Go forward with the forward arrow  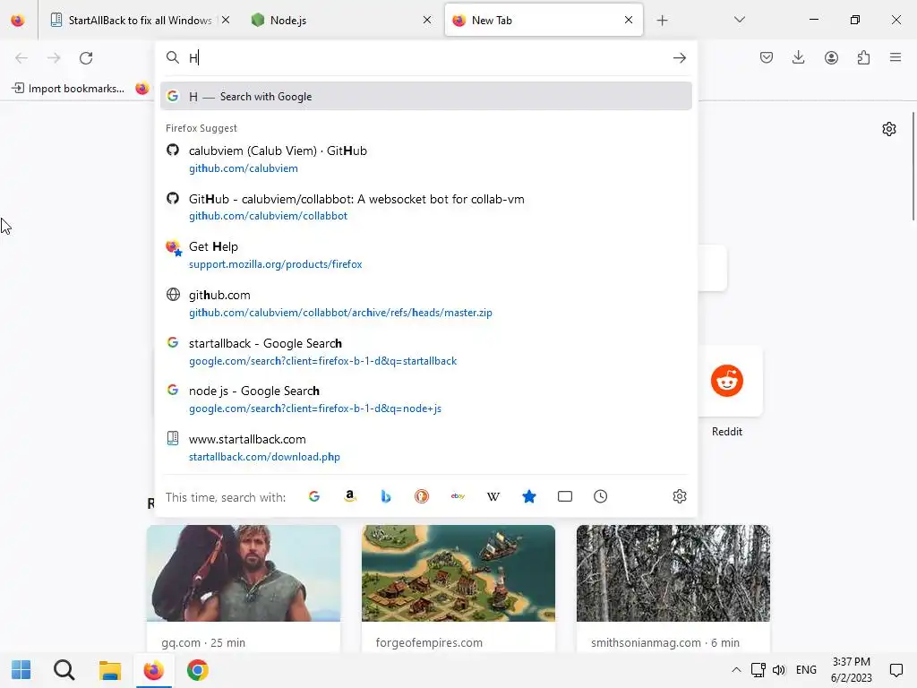[54, 58]
